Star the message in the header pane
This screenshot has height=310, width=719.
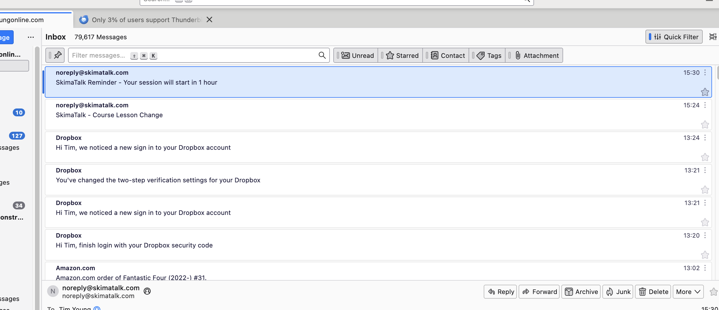[713, 292]
